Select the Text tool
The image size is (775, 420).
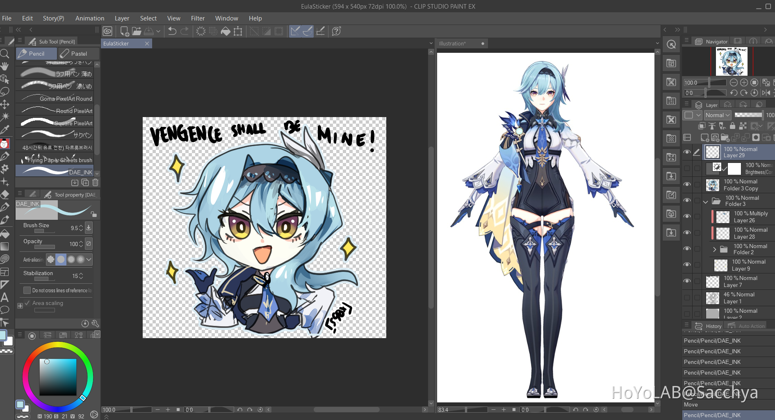pyautogui.click(x=5, y=297)
